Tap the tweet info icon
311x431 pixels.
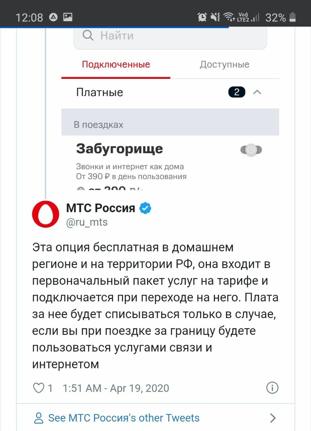point(272,388)
